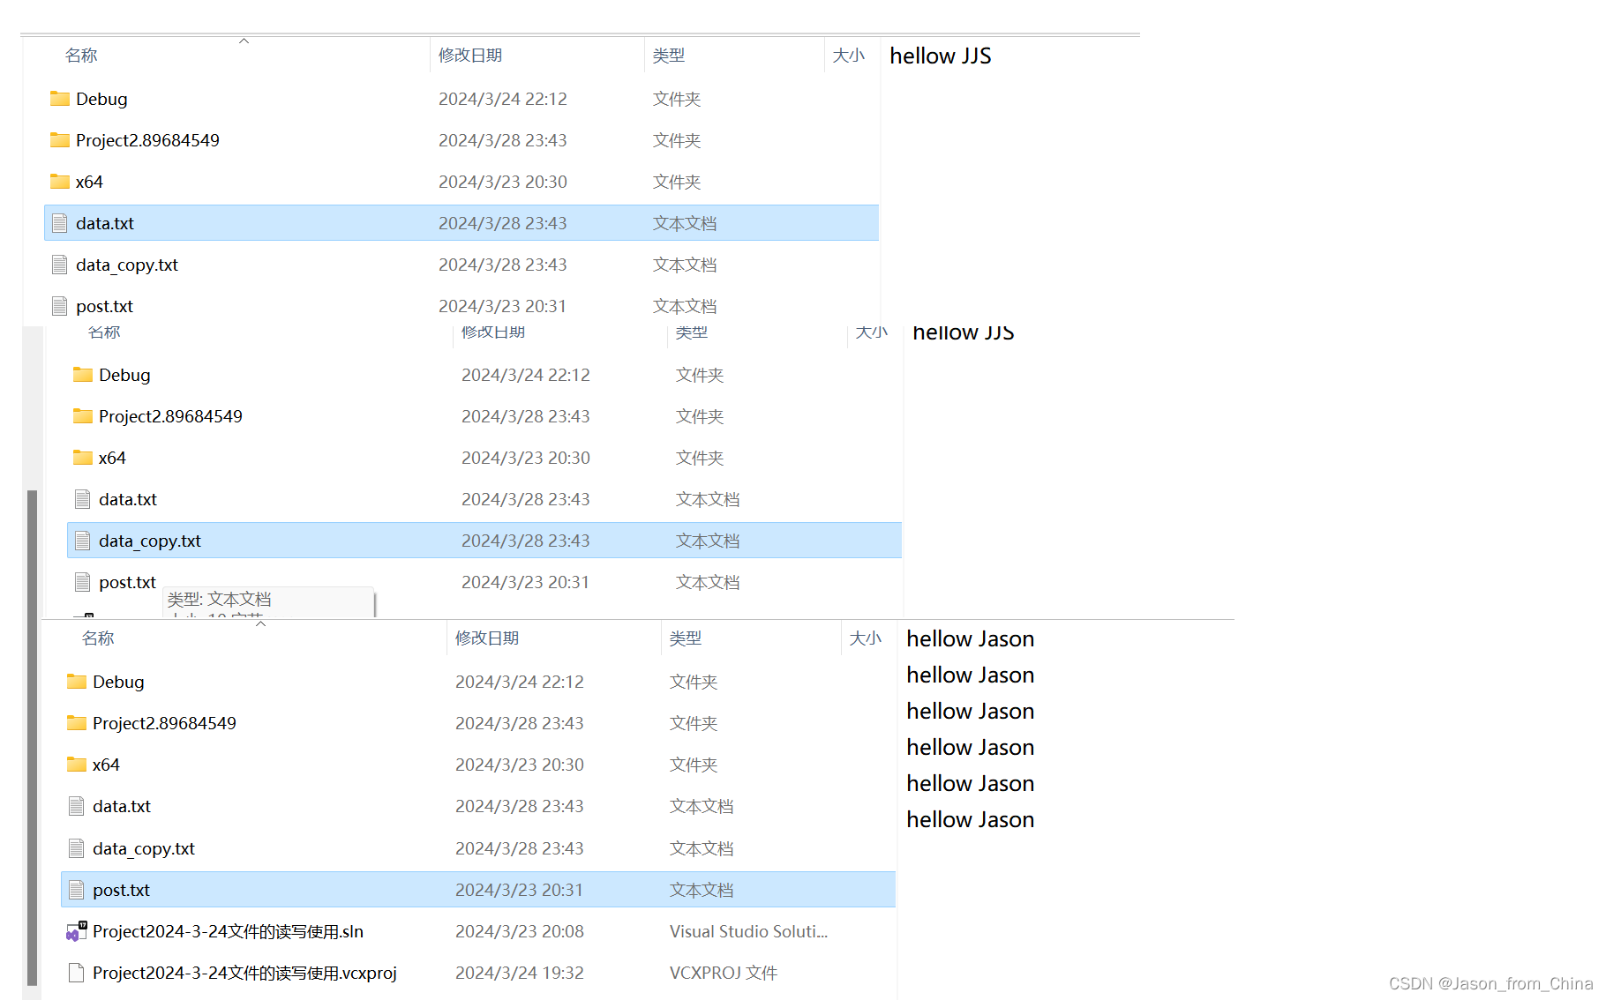Select Debug folder name in top file list
The width and height of the screenshot is (1606, 1000).
[x=101, y=99]
